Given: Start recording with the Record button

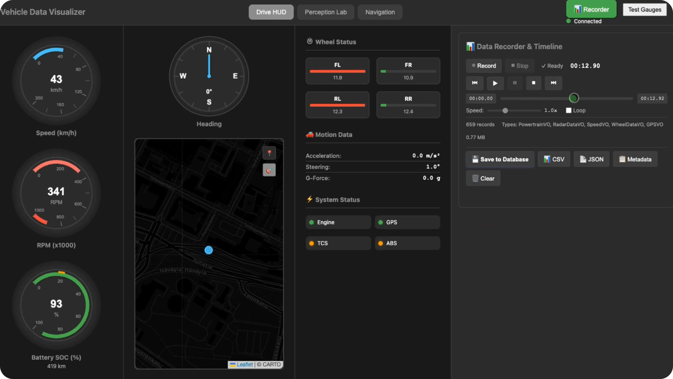Looking at the screenshot, I should pyautogui.click(x=484, y=66).
